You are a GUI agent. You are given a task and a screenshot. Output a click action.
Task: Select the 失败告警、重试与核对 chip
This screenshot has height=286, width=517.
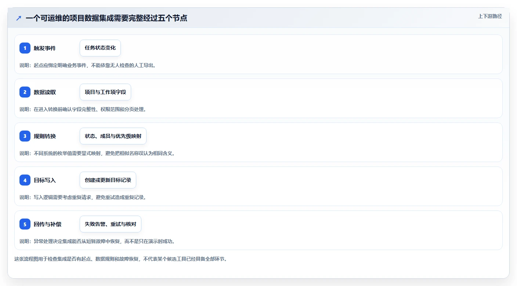click(x=111, y=224)
